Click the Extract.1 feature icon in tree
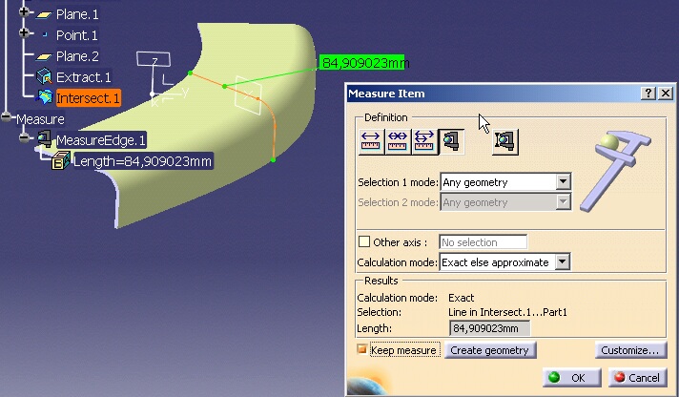The height and width of the screenshot is (397, 679). point(43,77)
